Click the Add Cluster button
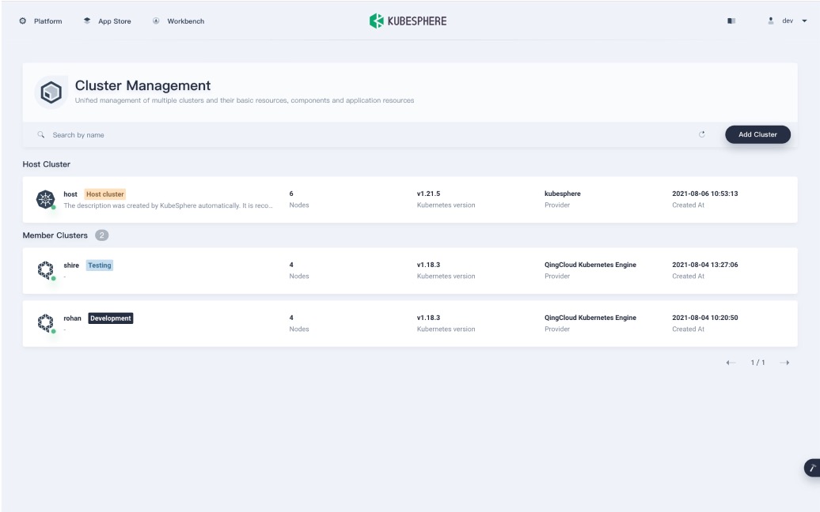 757,134
